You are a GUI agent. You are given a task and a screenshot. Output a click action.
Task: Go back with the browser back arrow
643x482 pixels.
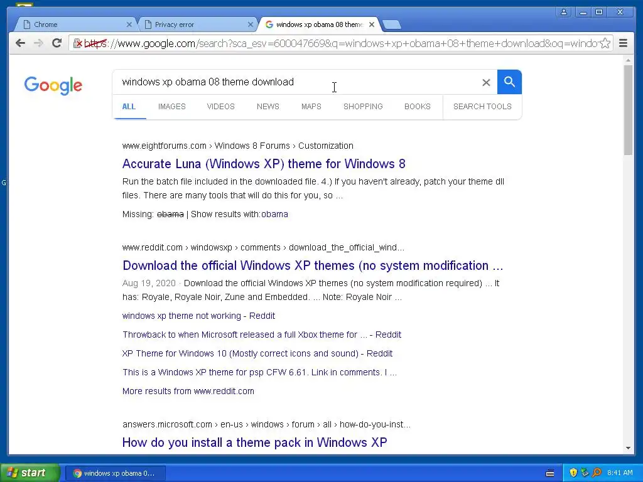tap(20, 43)
